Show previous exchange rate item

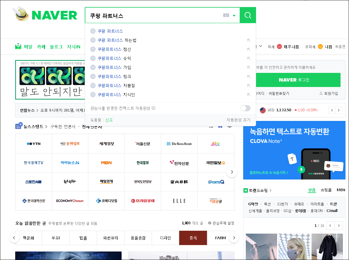[332, 110]
